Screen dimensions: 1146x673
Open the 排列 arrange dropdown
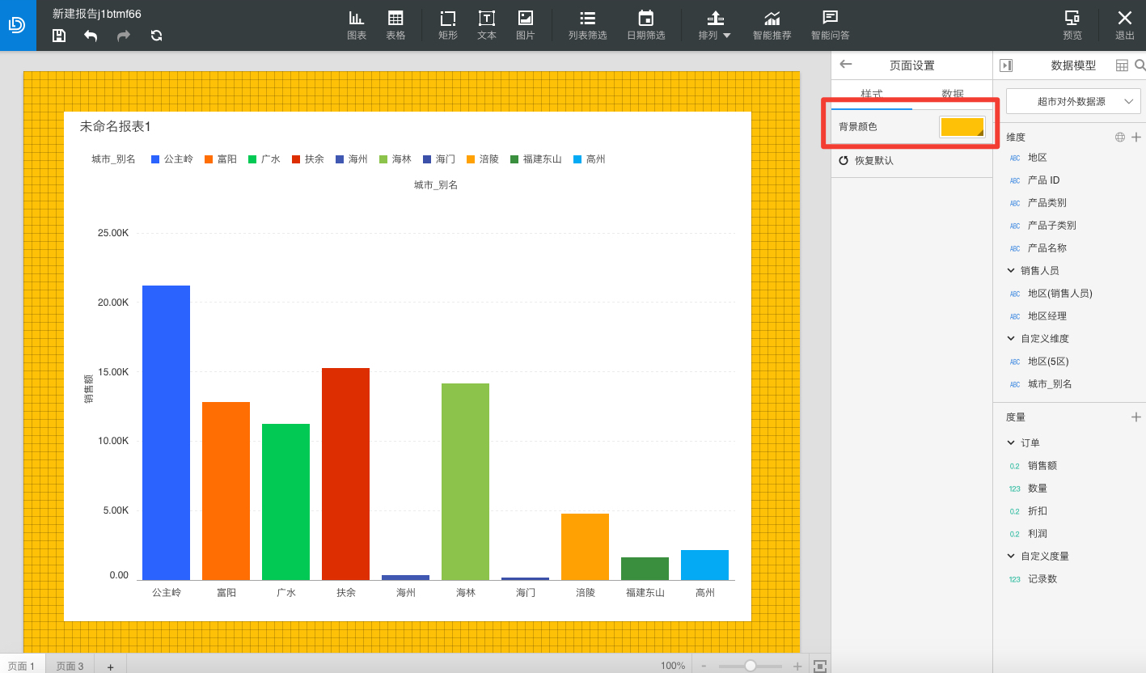[715, 26]
